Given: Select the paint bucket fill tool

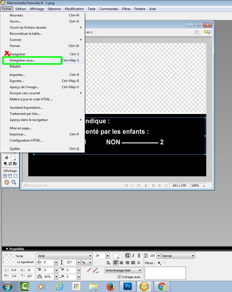Looking at the screenshot, I should [x=7, y=158].
